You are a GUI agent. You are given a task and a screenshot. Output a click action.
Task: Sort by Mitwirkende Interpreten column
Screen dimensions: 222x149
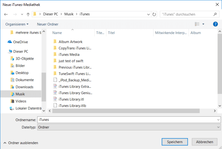(x=171, y=33)
